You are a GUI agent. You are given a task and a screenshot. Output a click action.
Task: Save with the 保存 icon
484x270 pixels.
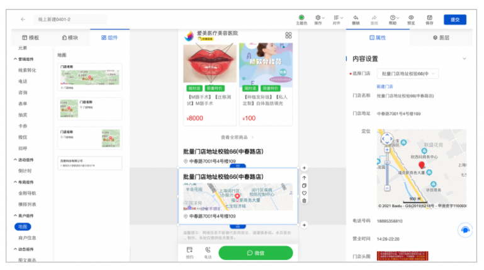pyautogui.click(x=429, y=19)
